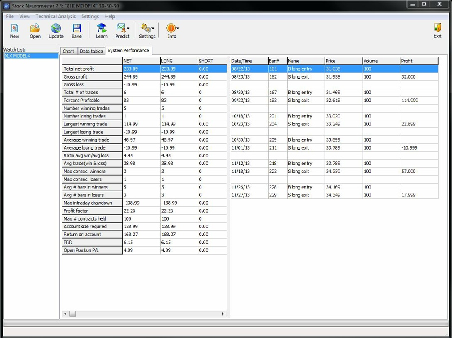The width and height of the screenshot is (452, 338).
Task: Open the View menu
Action: point(24,16)
